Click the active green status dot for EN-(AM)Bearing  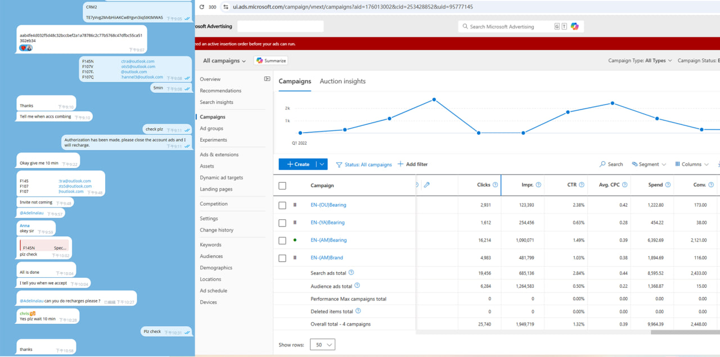295,240
